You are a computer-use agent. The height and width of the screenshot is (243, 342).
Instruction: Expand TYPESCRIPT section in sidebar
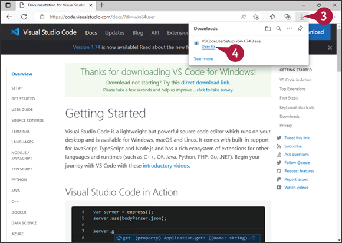[22, 169]
